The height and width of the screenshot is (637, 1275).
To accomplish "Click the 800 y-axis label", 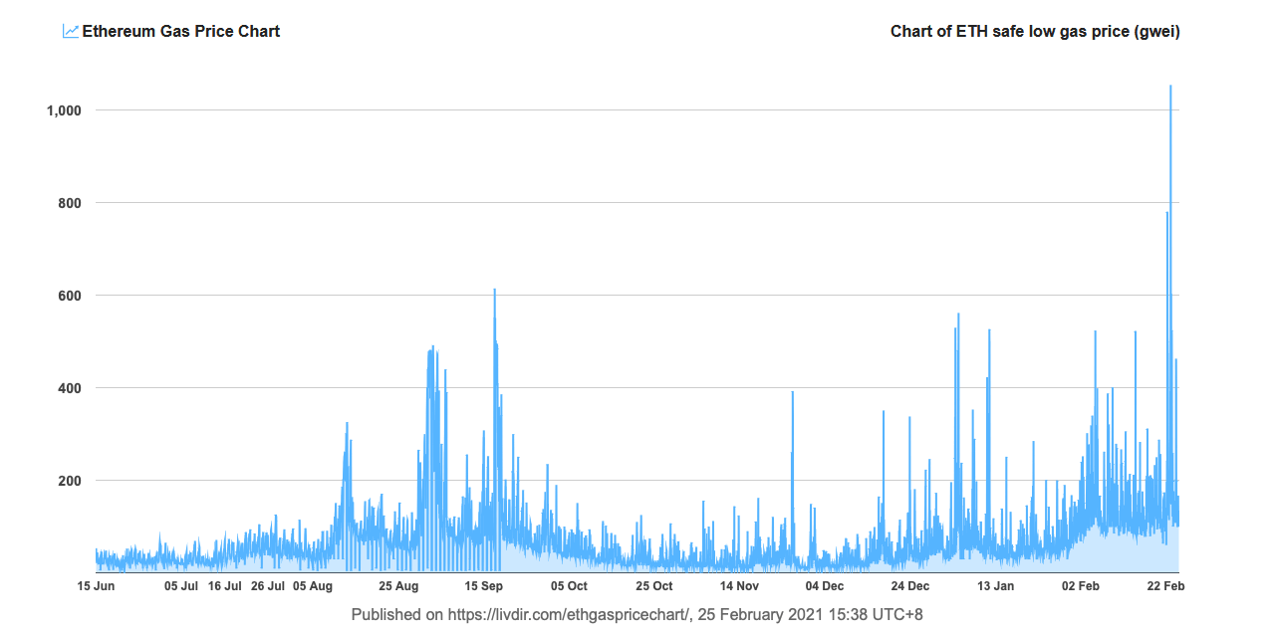I will click(x=68, y=203).
